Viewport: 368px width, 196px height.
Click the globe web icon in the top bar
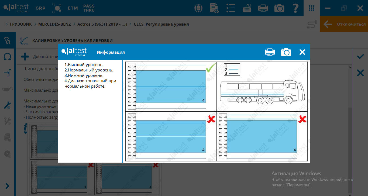click(x=199, y=8)
